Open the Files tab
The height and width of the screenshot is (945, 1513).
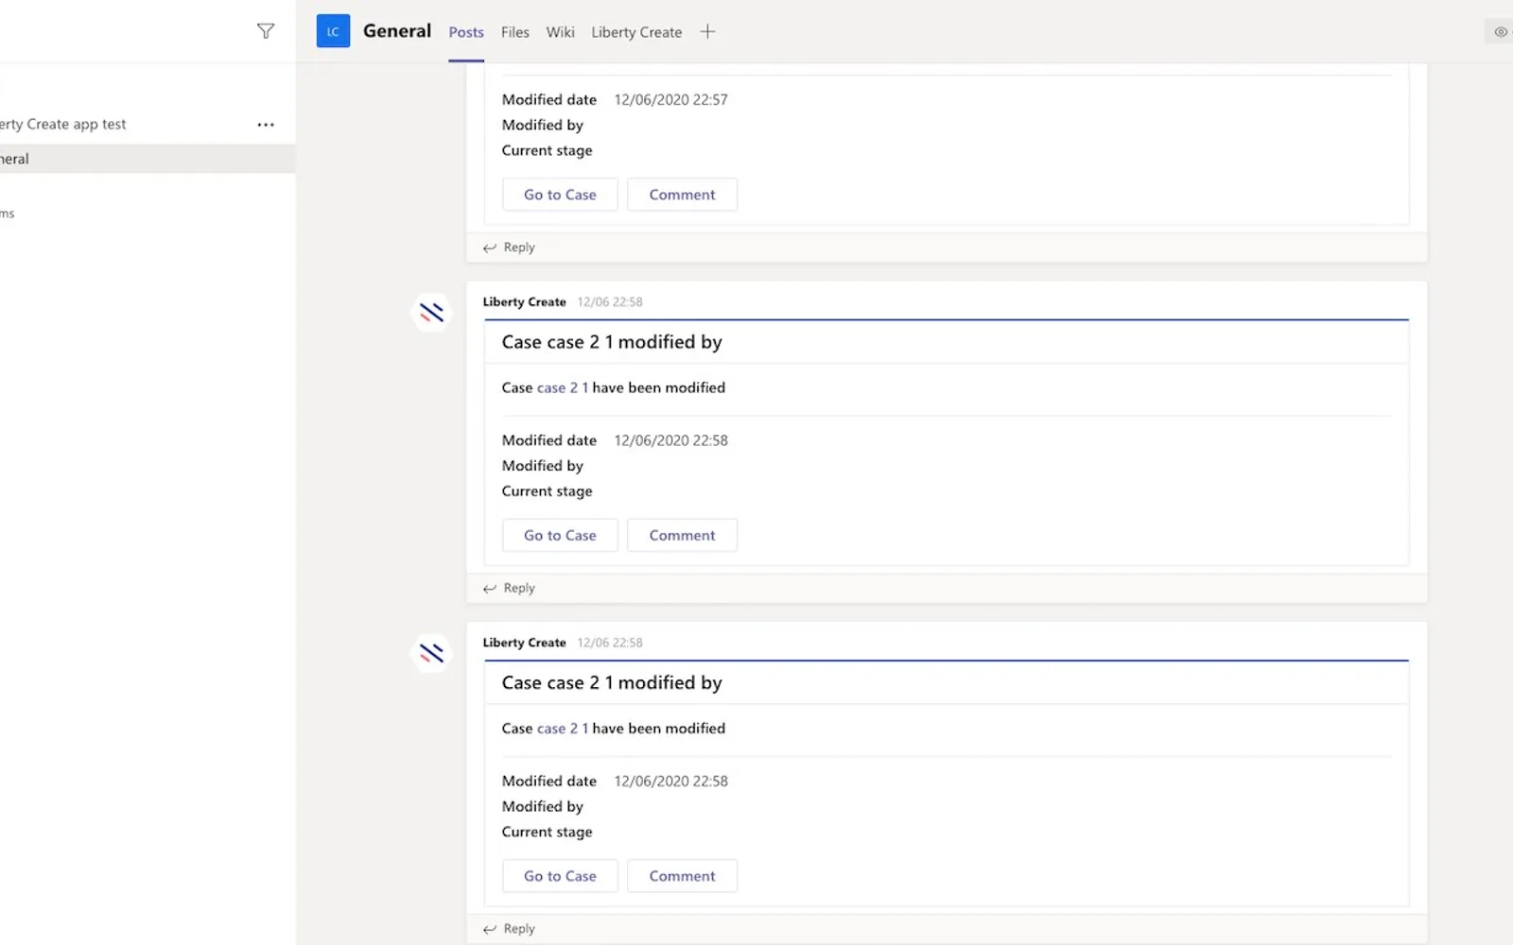click(x=515, y=32)
